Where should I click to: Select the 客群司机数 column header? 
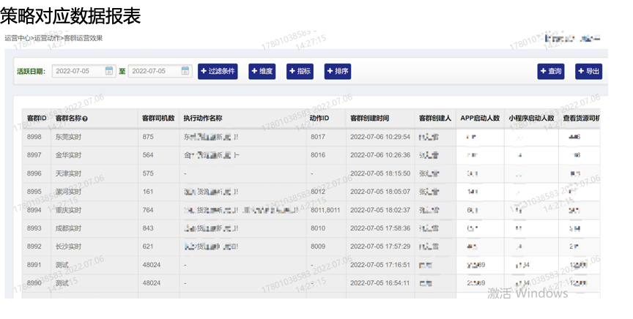point(158,119)
